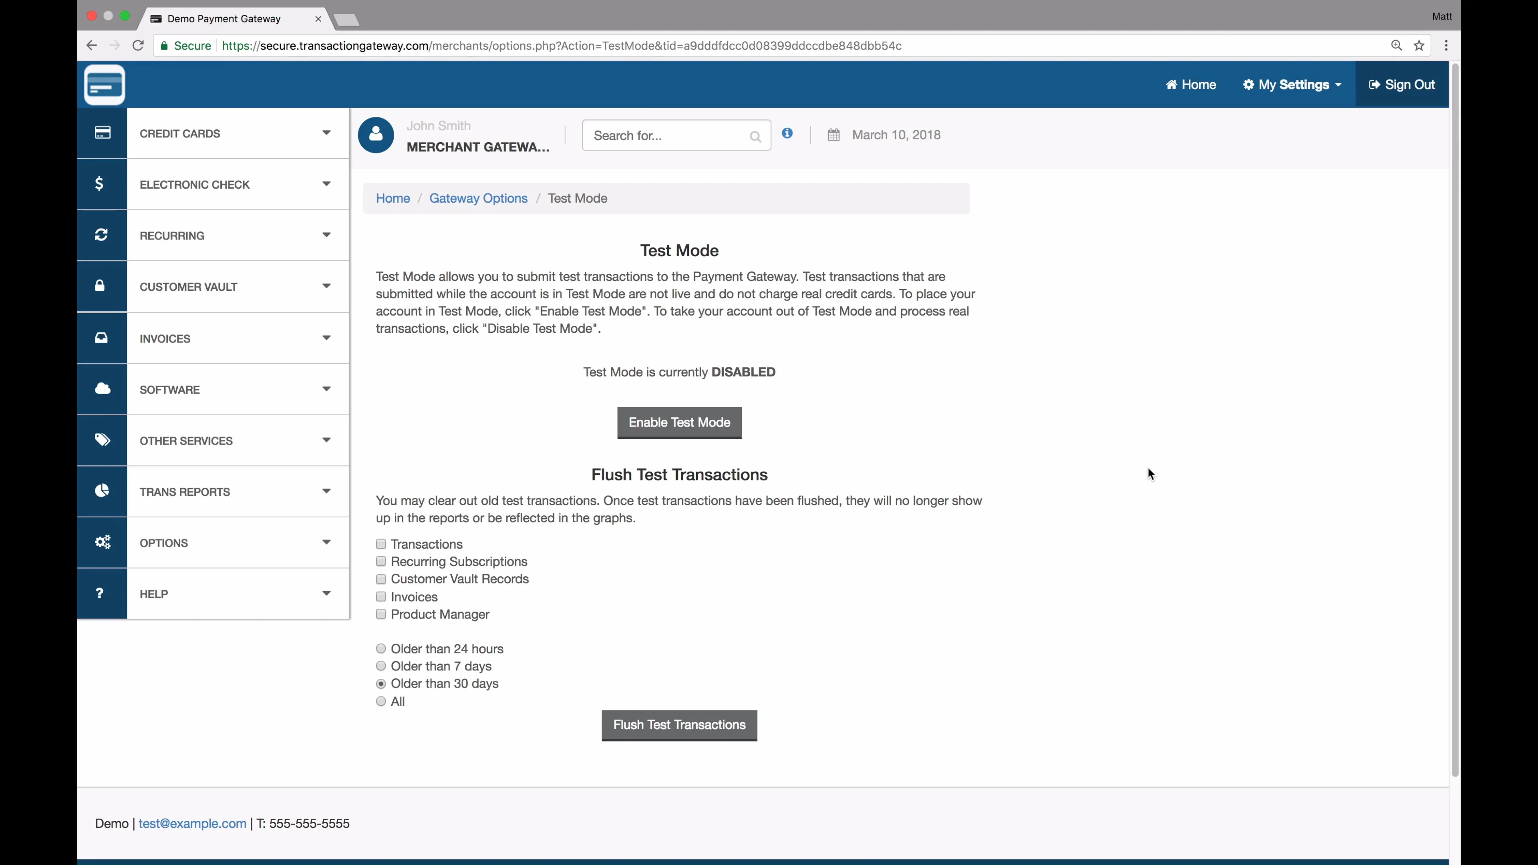Check the Transactions checkbox
1538x865 pixels.
[381, 544]
